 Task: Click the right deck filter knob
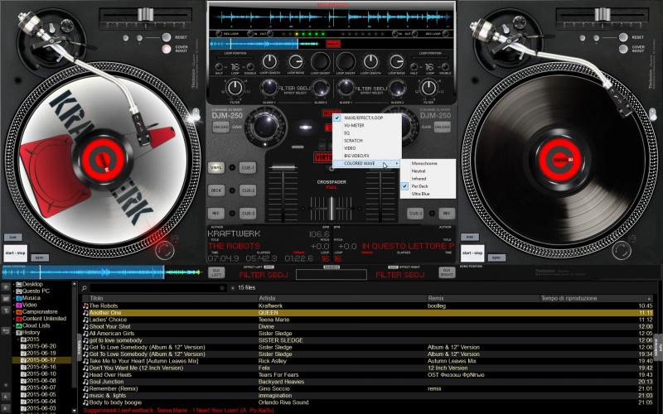(428, 88)
